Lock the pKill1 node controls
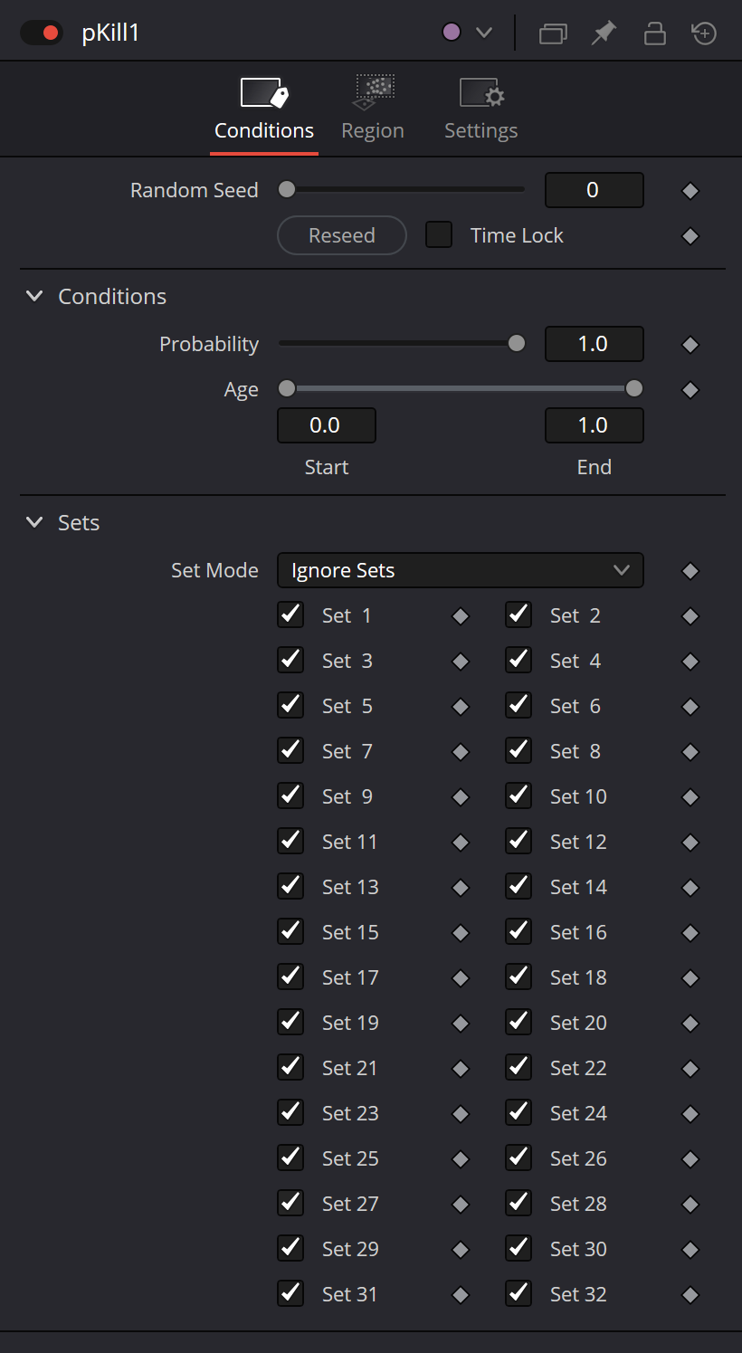742x1353 pixels. point(654,33)
